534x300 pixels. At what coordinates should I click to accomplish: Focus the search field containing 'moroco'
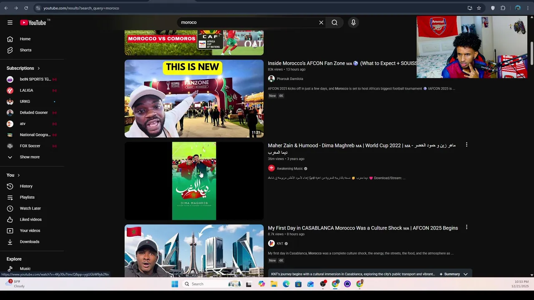pyautogui.click(x=248, y=22)
